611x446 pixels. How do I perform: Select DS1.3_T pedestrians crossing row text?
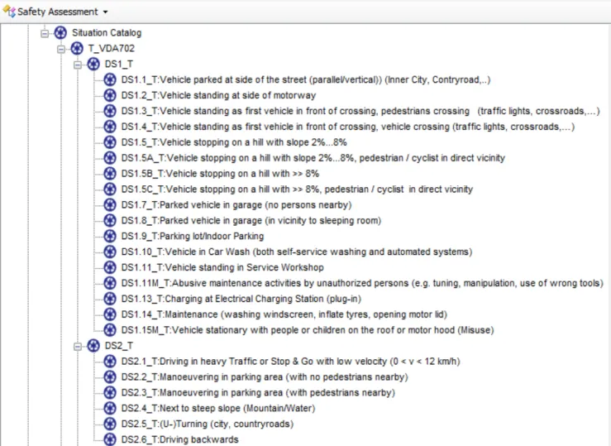click(360, 111)
